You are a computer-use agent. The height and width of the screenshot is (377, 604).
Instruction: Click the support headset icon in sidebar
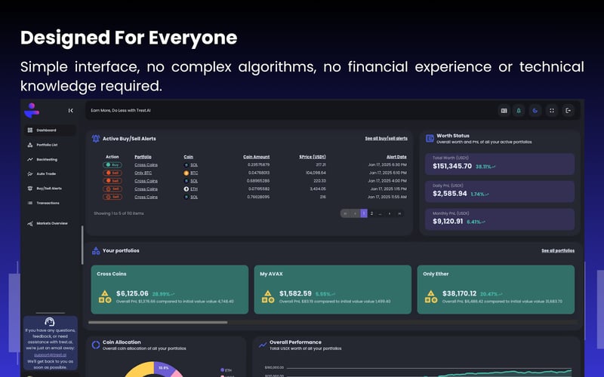point(50,322)
